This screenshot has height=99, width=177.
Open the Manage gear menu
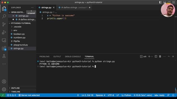[4, 89]
